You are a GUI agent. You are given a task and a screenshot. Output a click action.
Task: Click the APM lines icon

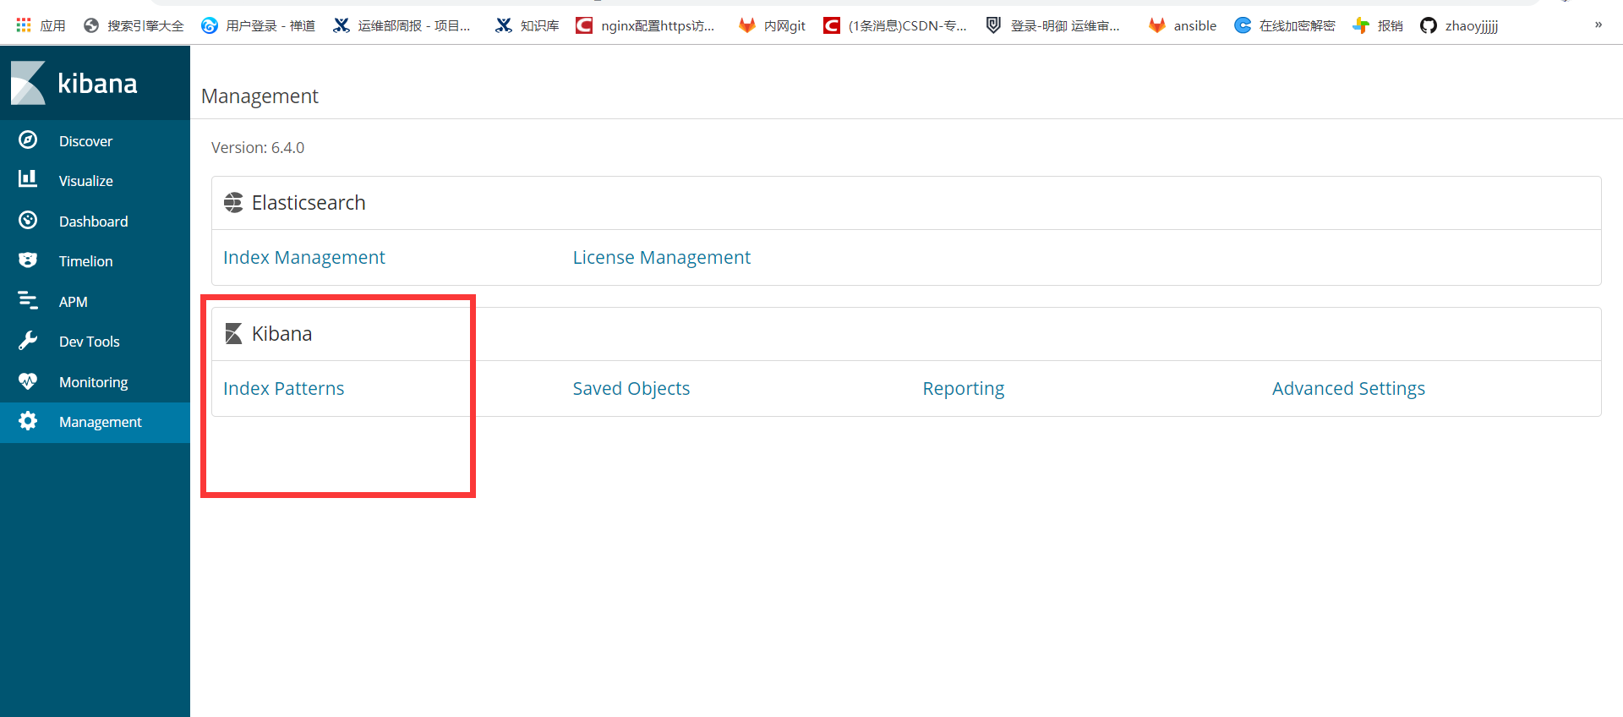pyautogui.click(x=28, y=300)
